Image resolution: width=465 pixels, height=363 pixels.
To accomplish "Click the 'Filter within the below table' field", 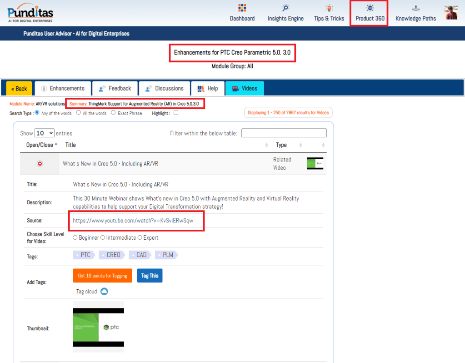I will click(284, 133).
